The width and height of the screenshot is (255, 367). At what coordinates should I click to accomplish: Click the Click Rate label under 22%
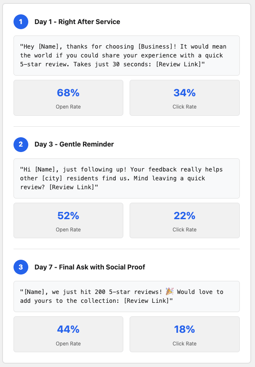184,230
